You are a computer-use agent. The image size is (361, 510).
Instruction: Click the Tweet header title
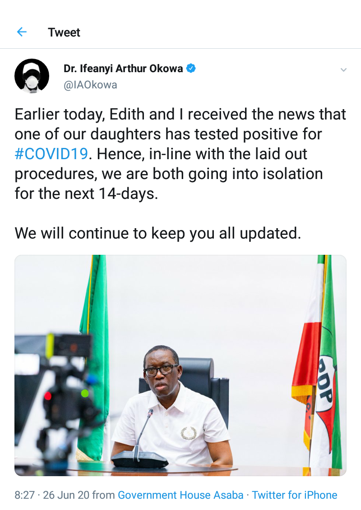tap(64, 32)
